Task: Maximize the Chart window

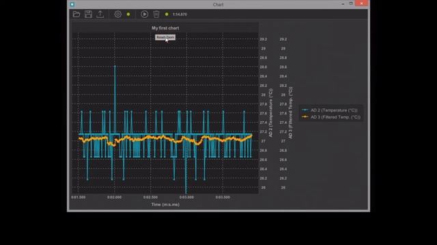Action: 351,3
